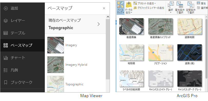Select the ベースマップ grid icon in sidebar

[x=6, y=45]
